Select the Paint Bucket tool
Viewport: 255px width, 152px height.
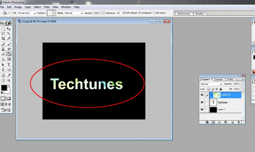[9, 54]
